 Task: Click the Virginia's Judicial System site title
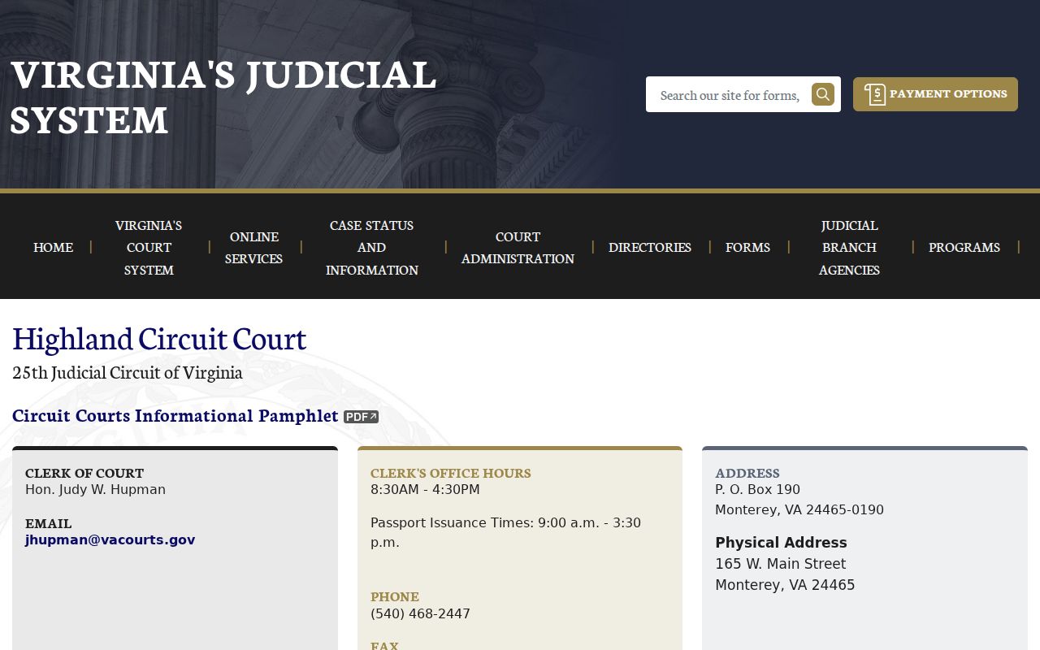223,97
